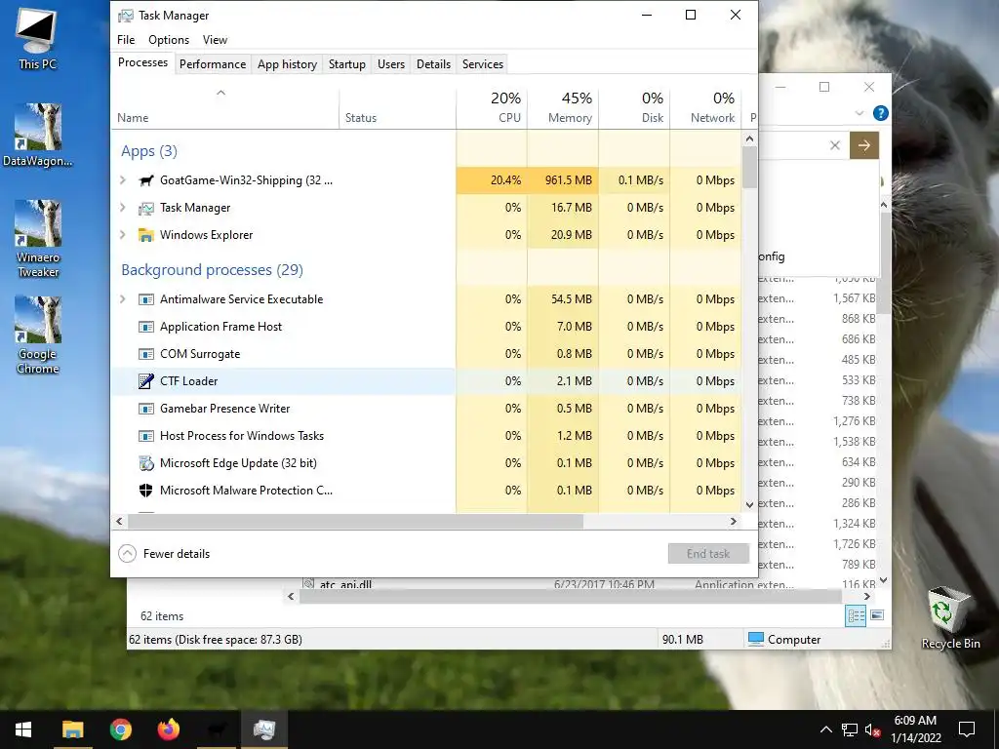This screenshot has height=749, width=999.
Task: Select the Google Chrome desktop shortcut
Action: coord(38,335)
